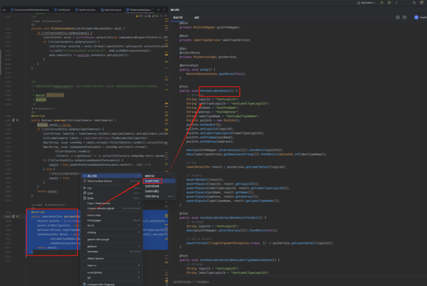Click the warnings count indicator showing 111

tap(140, 16)
